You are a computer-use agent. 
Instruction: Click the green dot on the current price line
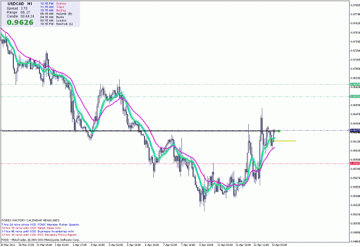click(279, 131)
